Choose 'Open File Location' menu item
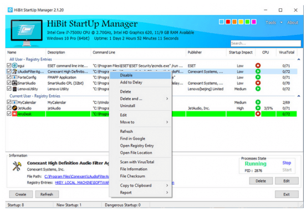The height and width of the screenshot is (212, 306). click(140, 153)
